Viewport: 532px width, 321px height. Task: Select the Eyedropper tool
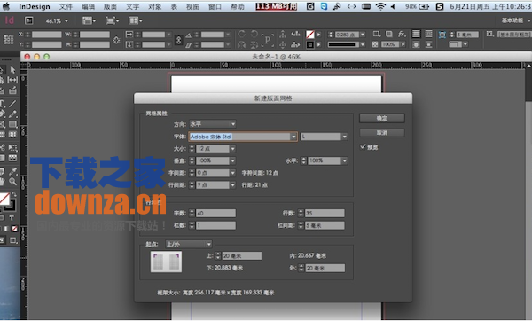[13, 171]
